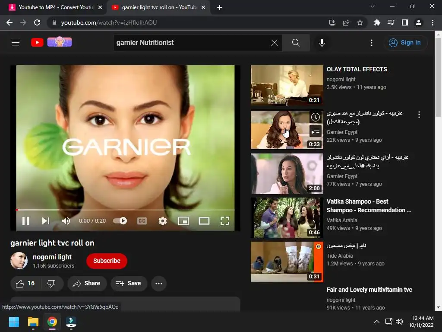Open Vatika Shampoo video thumbnail
The image size is (442, 332).
[287, 218]
